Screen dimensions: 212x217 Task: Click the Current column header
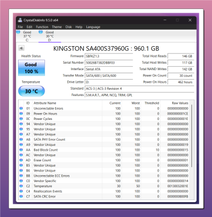115,103
